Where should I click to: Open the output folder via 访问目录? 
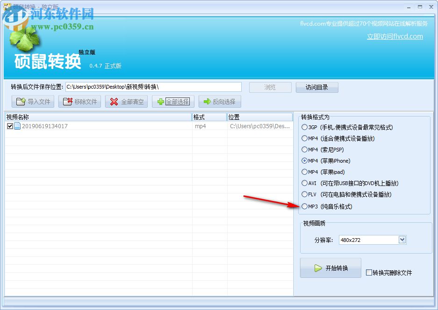(317, 87)
